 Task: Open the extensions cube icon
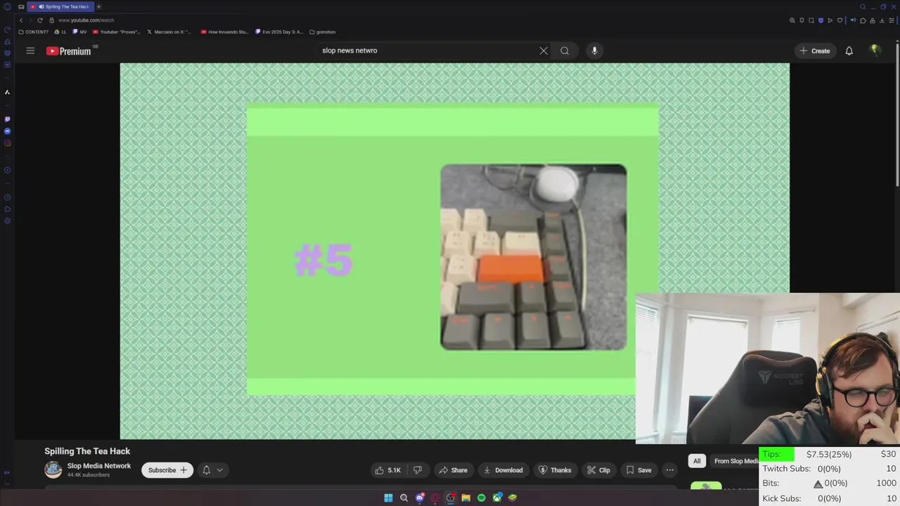863,20
